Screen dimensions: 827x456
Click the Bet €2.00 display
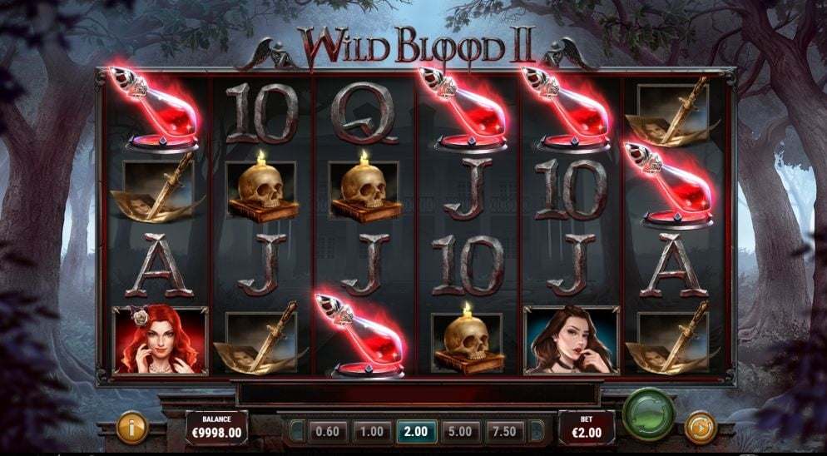pyautogui.click(x=587, y=428)
